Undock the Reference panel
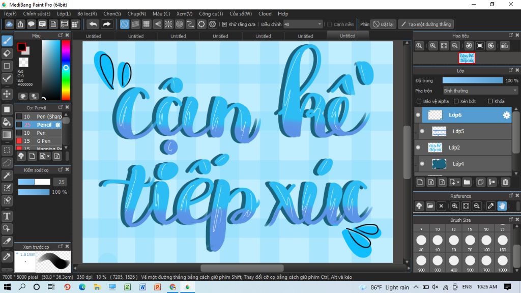Image resolution: width=521 pixels, height=293 pixels. coord(511,196)
